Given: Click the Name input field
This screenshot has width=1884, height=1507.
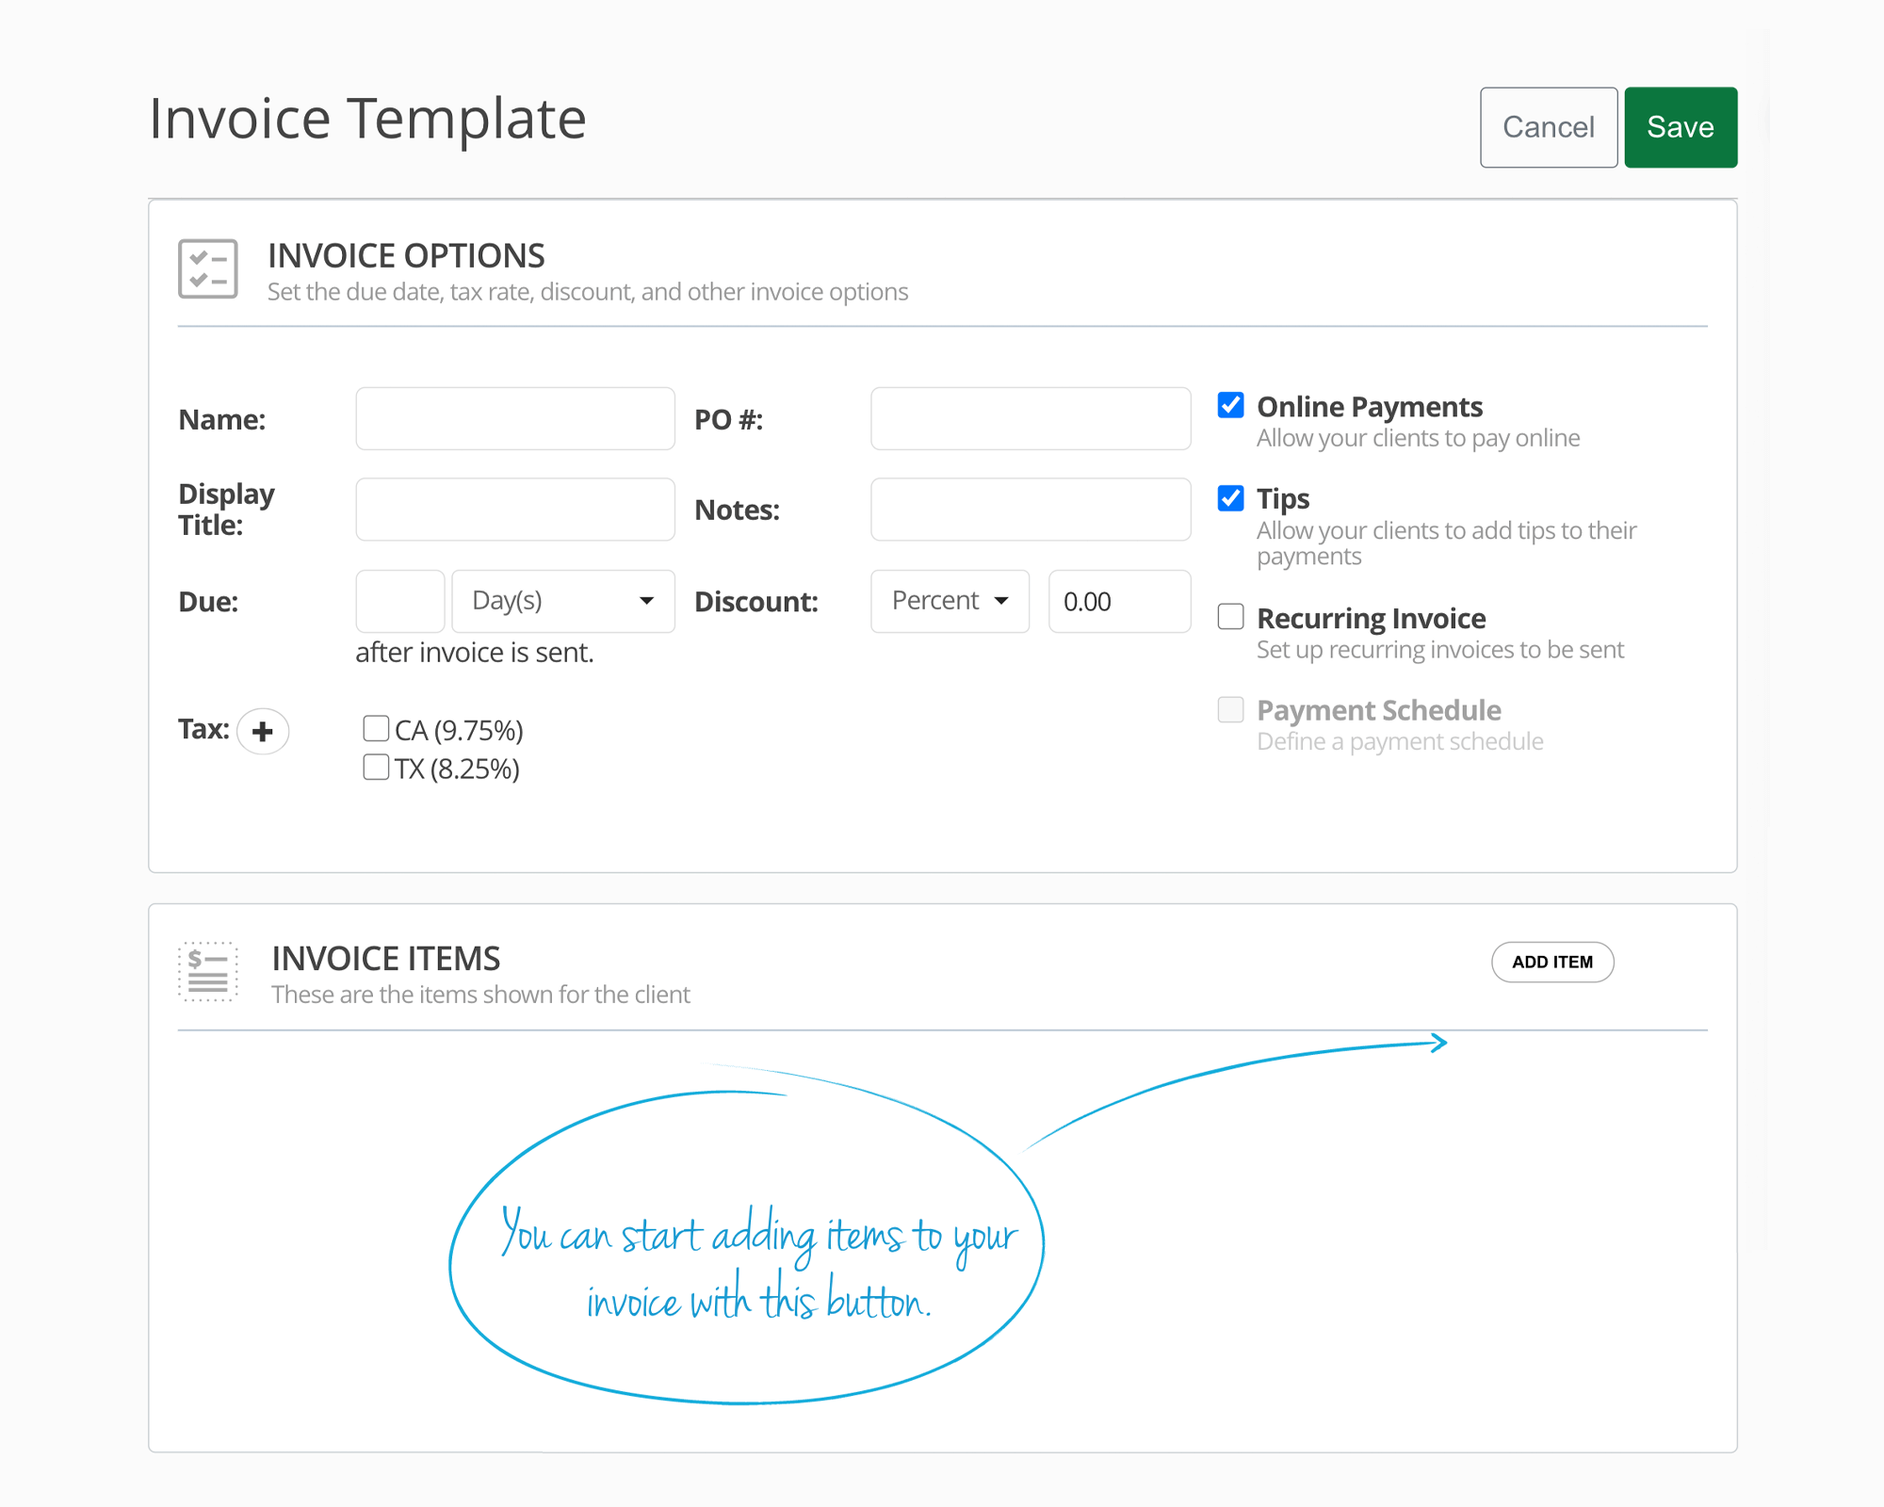Looking at the screenshot, I should [514, 418].
